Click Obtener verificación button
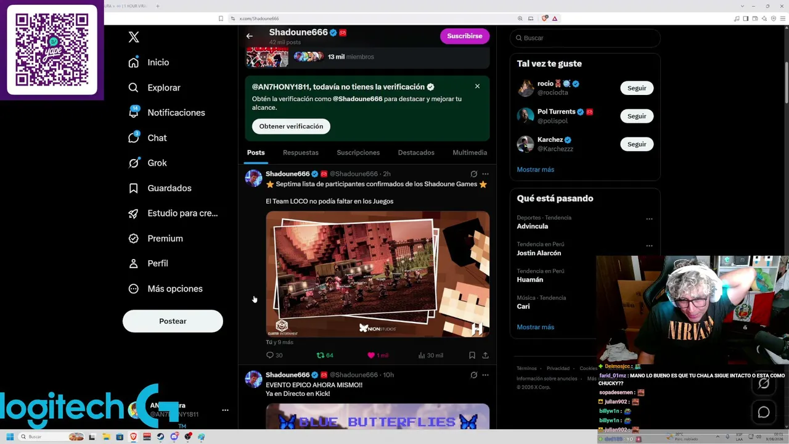 [x=291, y=126]
